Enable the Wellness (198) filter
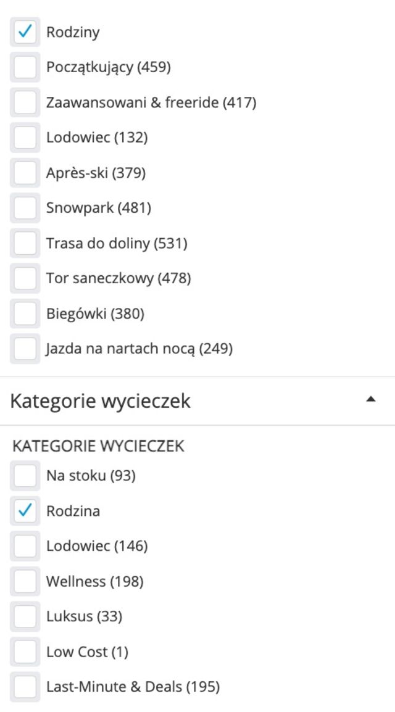This screenshot has width=395, height=712. 25,581
